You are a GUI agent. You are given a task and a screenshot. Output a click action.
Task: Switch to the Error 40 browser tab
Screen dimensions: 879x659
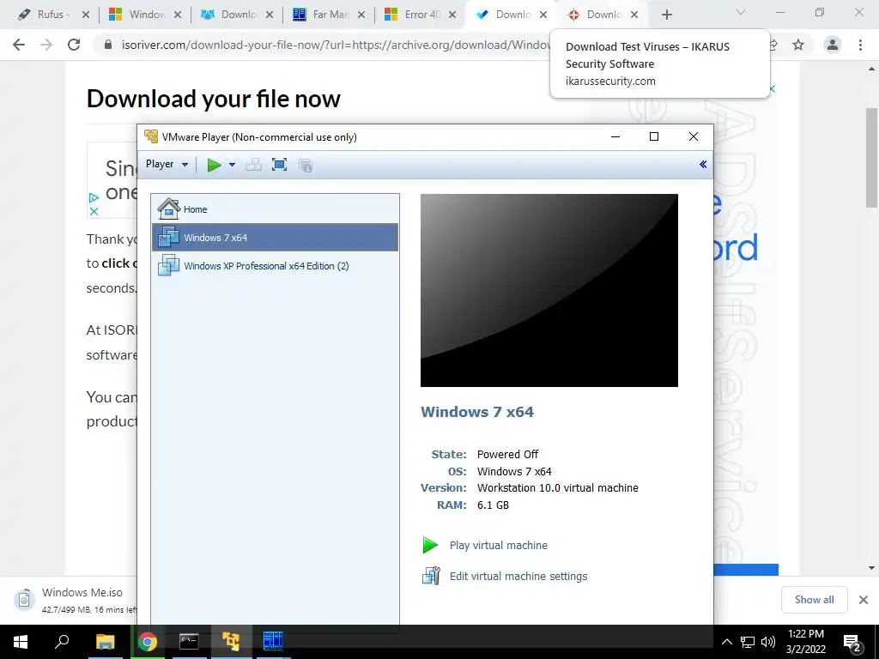pos(421,15)
